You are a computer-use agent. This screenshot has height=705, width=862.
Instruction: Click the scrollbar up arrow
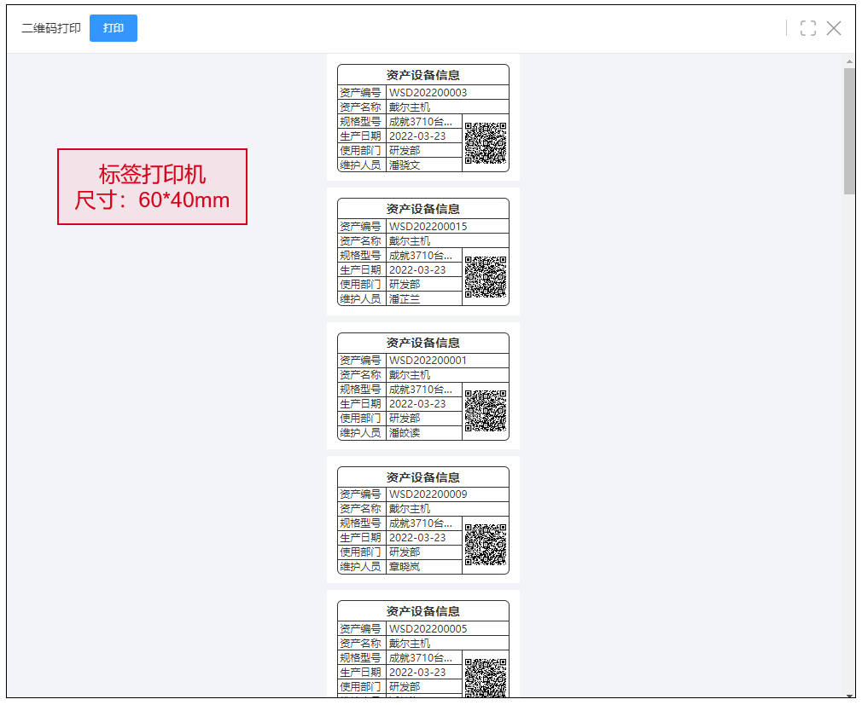(849, 62)
